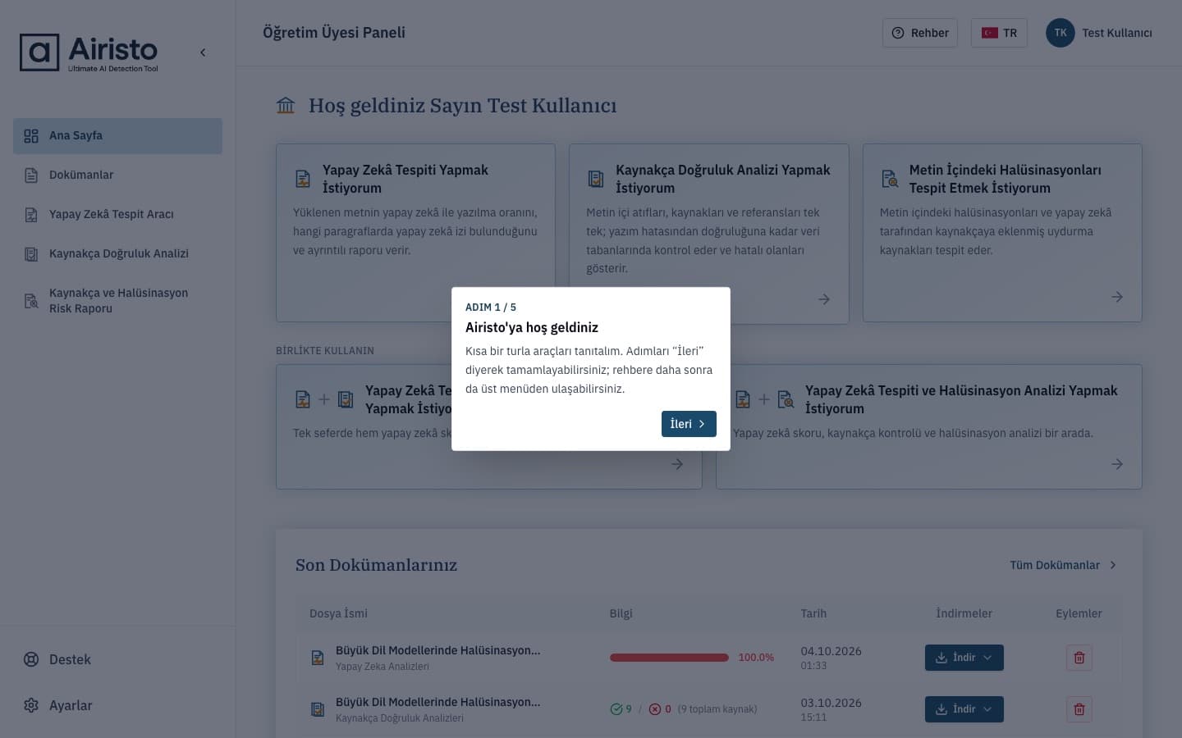Click the Son Dokümanlarınız heading
The image size is (1182, 738).
pyautogui.click(x=376, y=565)
